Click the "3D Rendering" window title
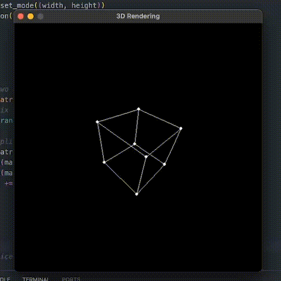 coord(138,16)
